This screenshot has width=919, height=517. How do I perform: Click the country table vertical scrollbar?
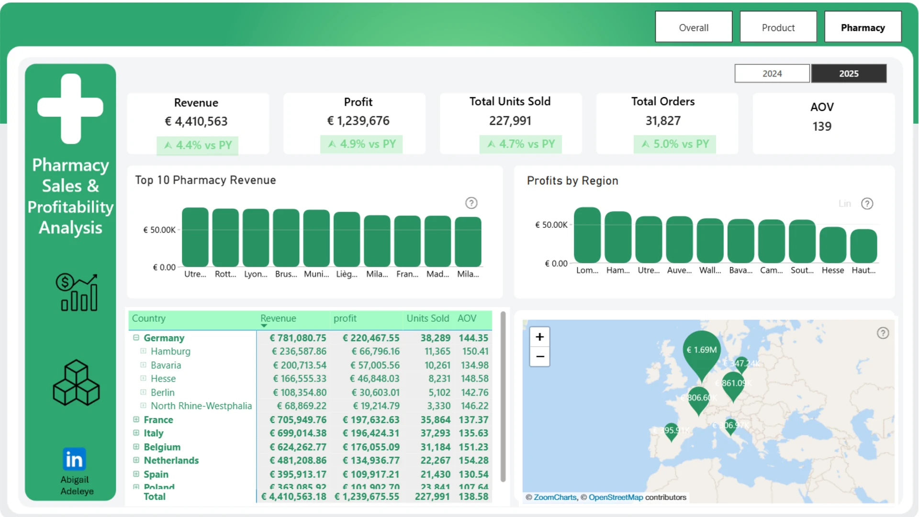(x=503, y=396)
